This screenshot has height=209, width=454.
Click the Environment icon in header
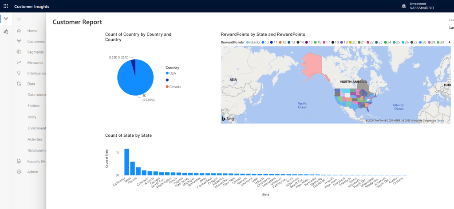(x=403, y=6)
